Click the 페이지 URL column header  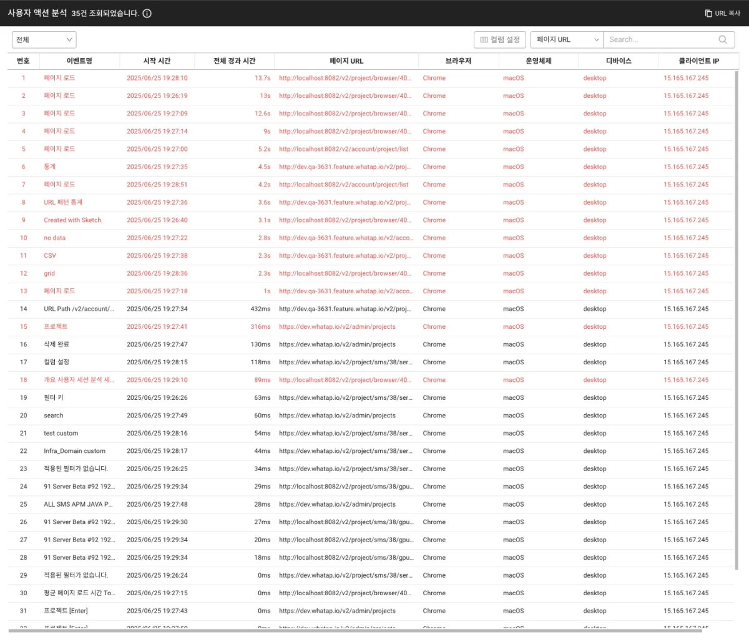coord(346,61)
